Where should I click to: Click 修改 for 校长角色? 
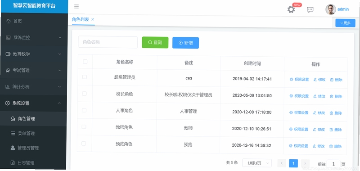point(319,96)
